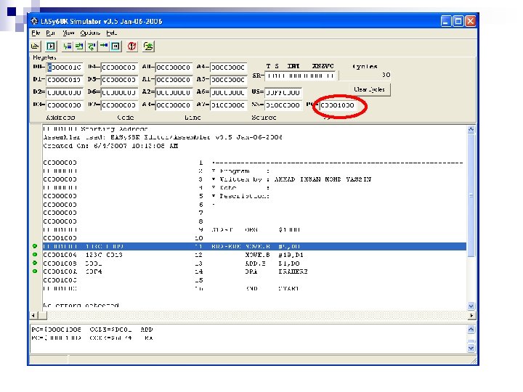Open the Run menu
523x392 pixels.
[50, 33]
